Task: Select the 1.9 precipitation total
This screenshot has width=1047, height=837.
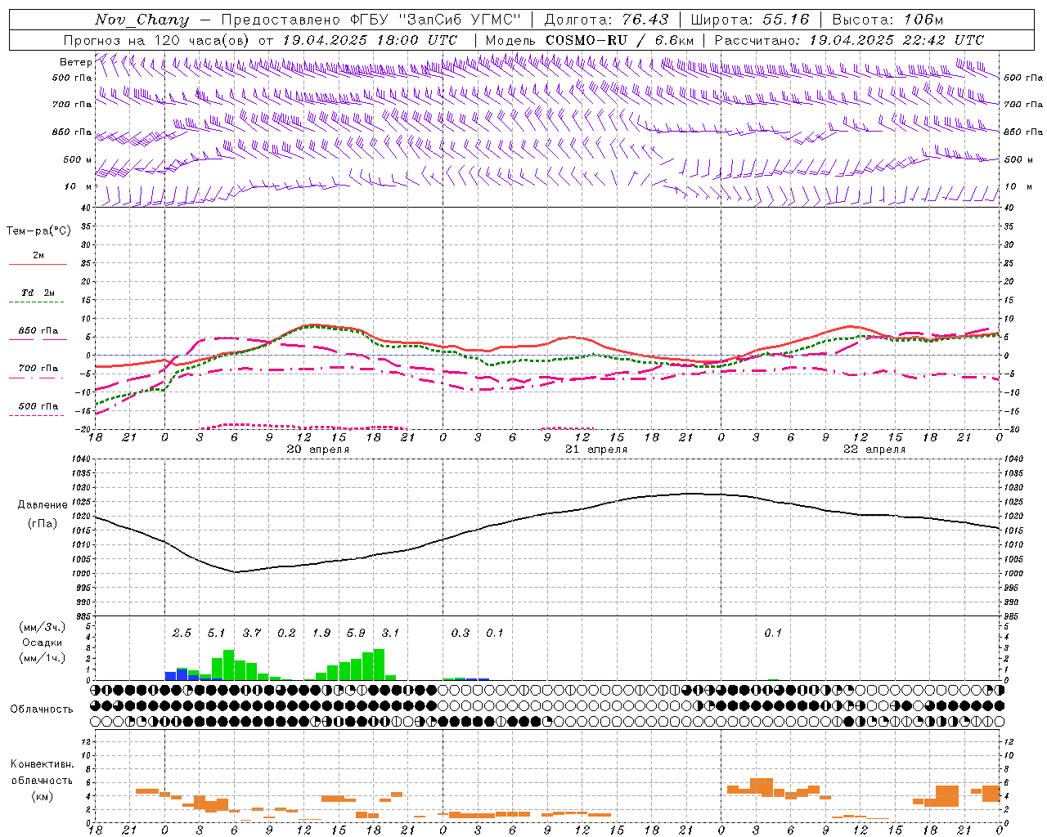Action: pos(321,633)
